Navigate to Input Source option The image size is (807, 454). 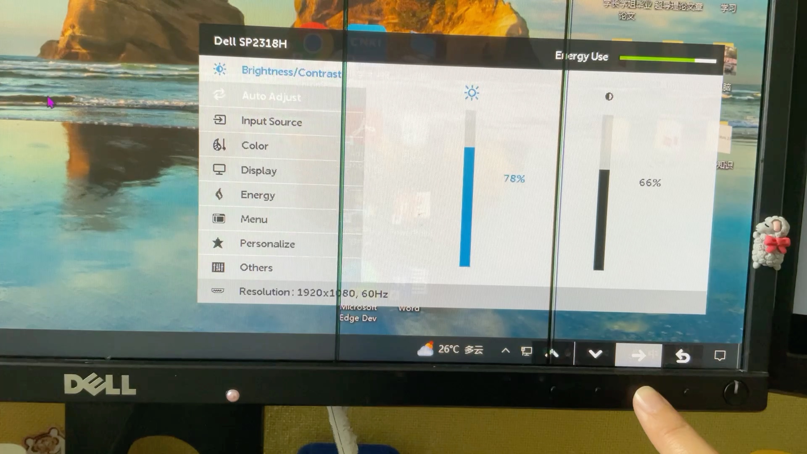tap(271, 121)
